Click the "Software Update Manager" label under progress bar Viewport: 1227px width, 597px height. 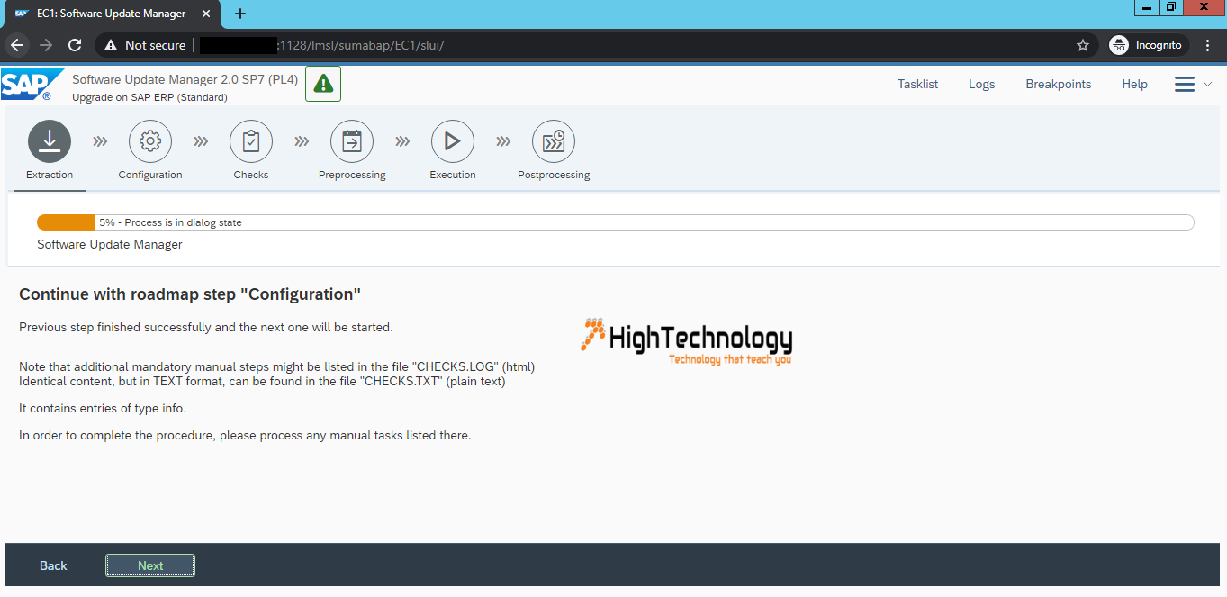coord(110,244)
